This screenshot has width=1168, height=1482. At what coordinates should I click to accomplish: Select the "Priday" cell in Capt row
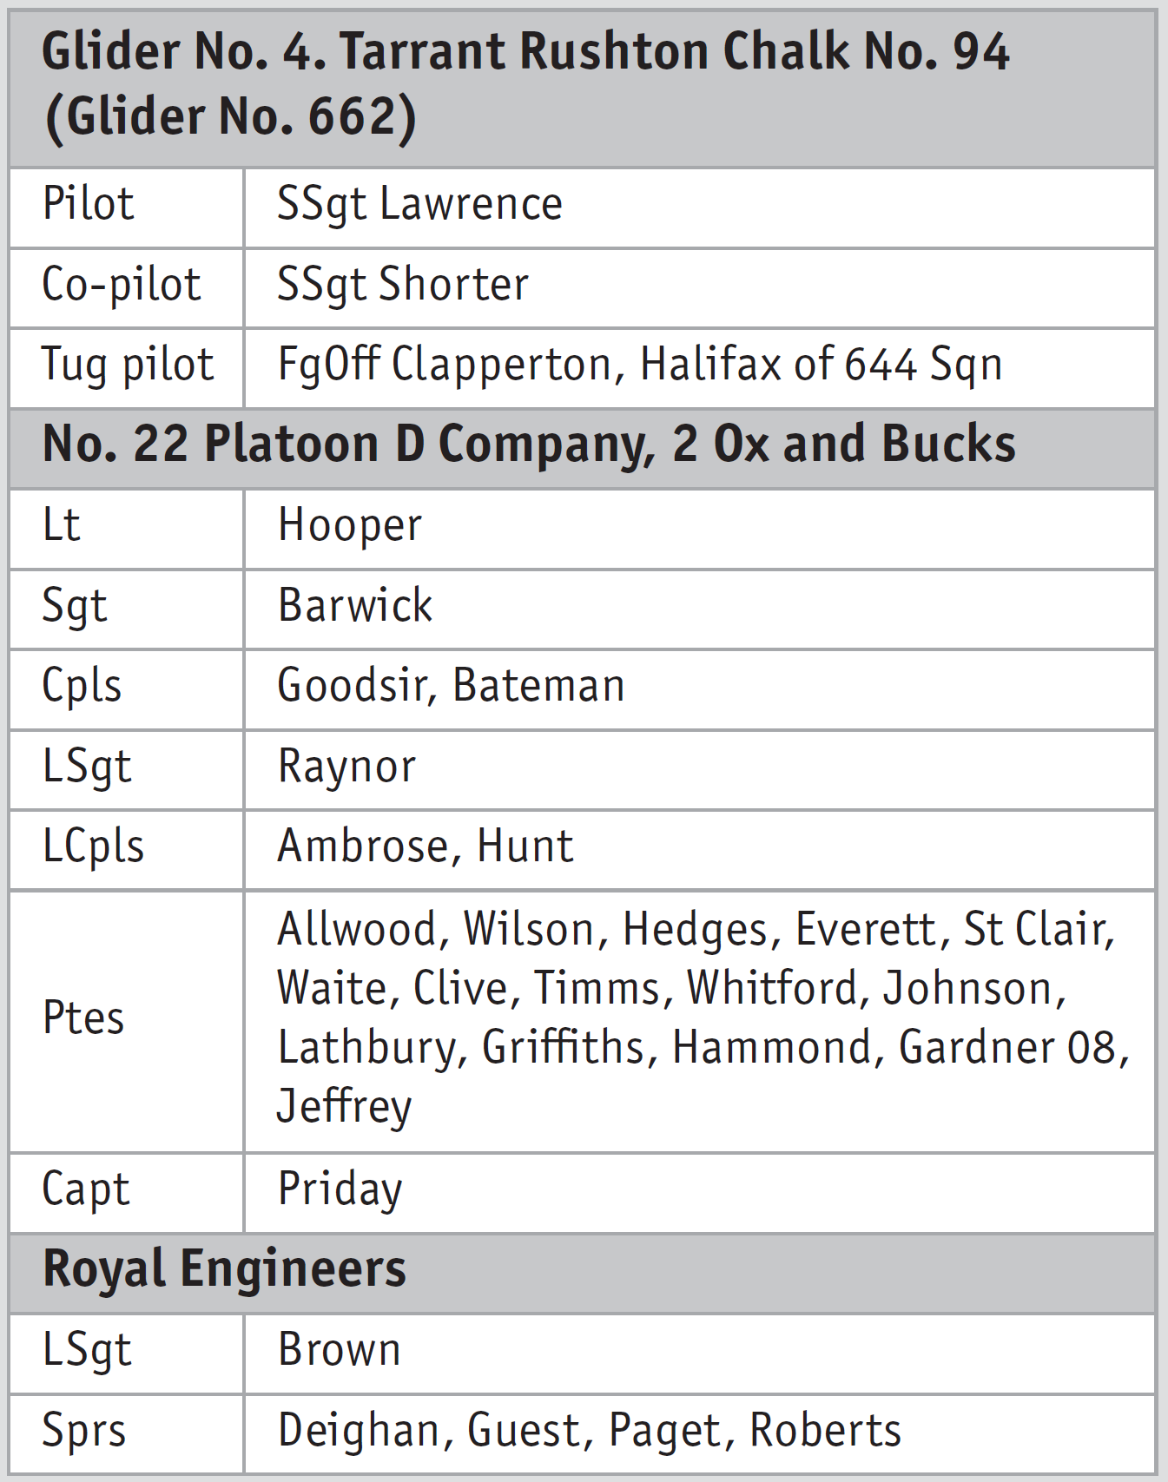(x=340, y=1190)
